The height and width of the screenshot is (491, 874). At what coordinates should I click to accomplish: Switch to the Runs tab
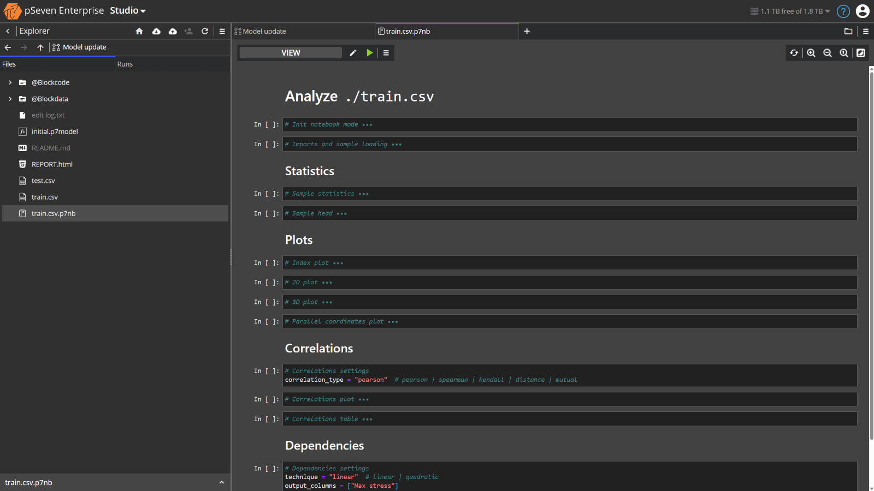coord(125,64)
